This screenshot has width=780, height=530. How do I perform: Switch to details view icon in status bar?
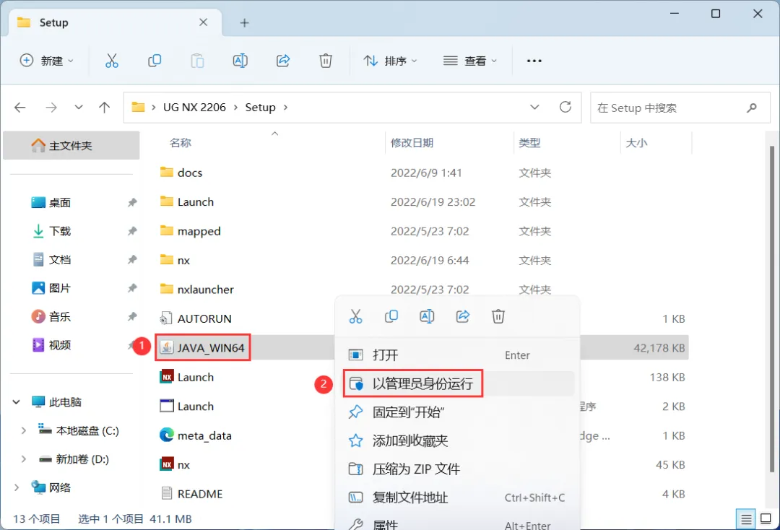point(745,520)
